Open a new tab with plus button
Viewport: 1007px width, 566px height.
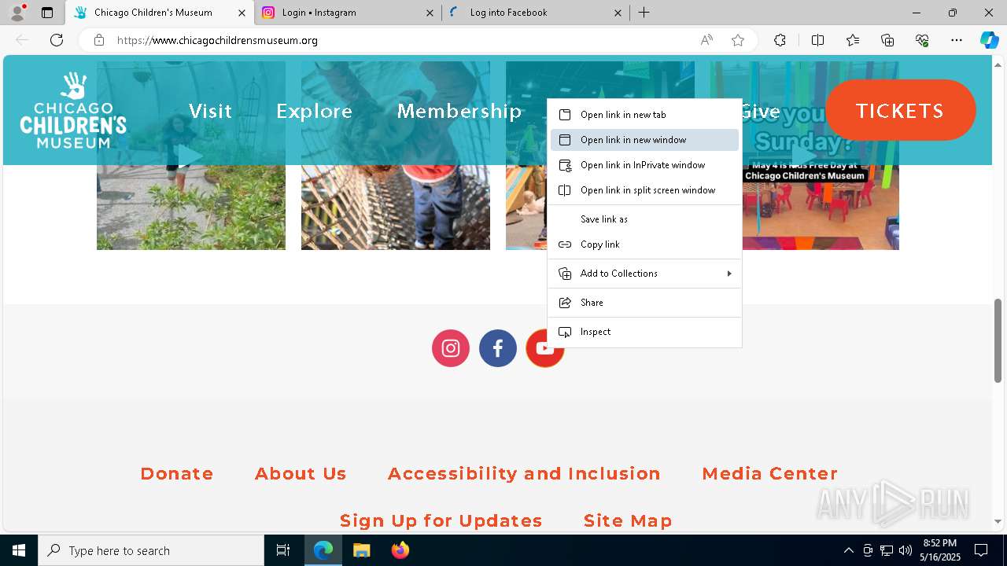(x=644, y=13)
